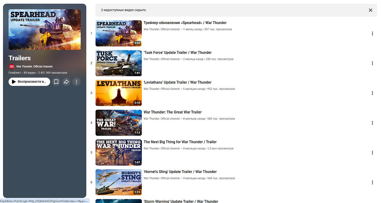The width and height of the screenshot is (381, 203).
Task: Open three-dot menu for Hornet's Sting video
Action: [372, 182]
